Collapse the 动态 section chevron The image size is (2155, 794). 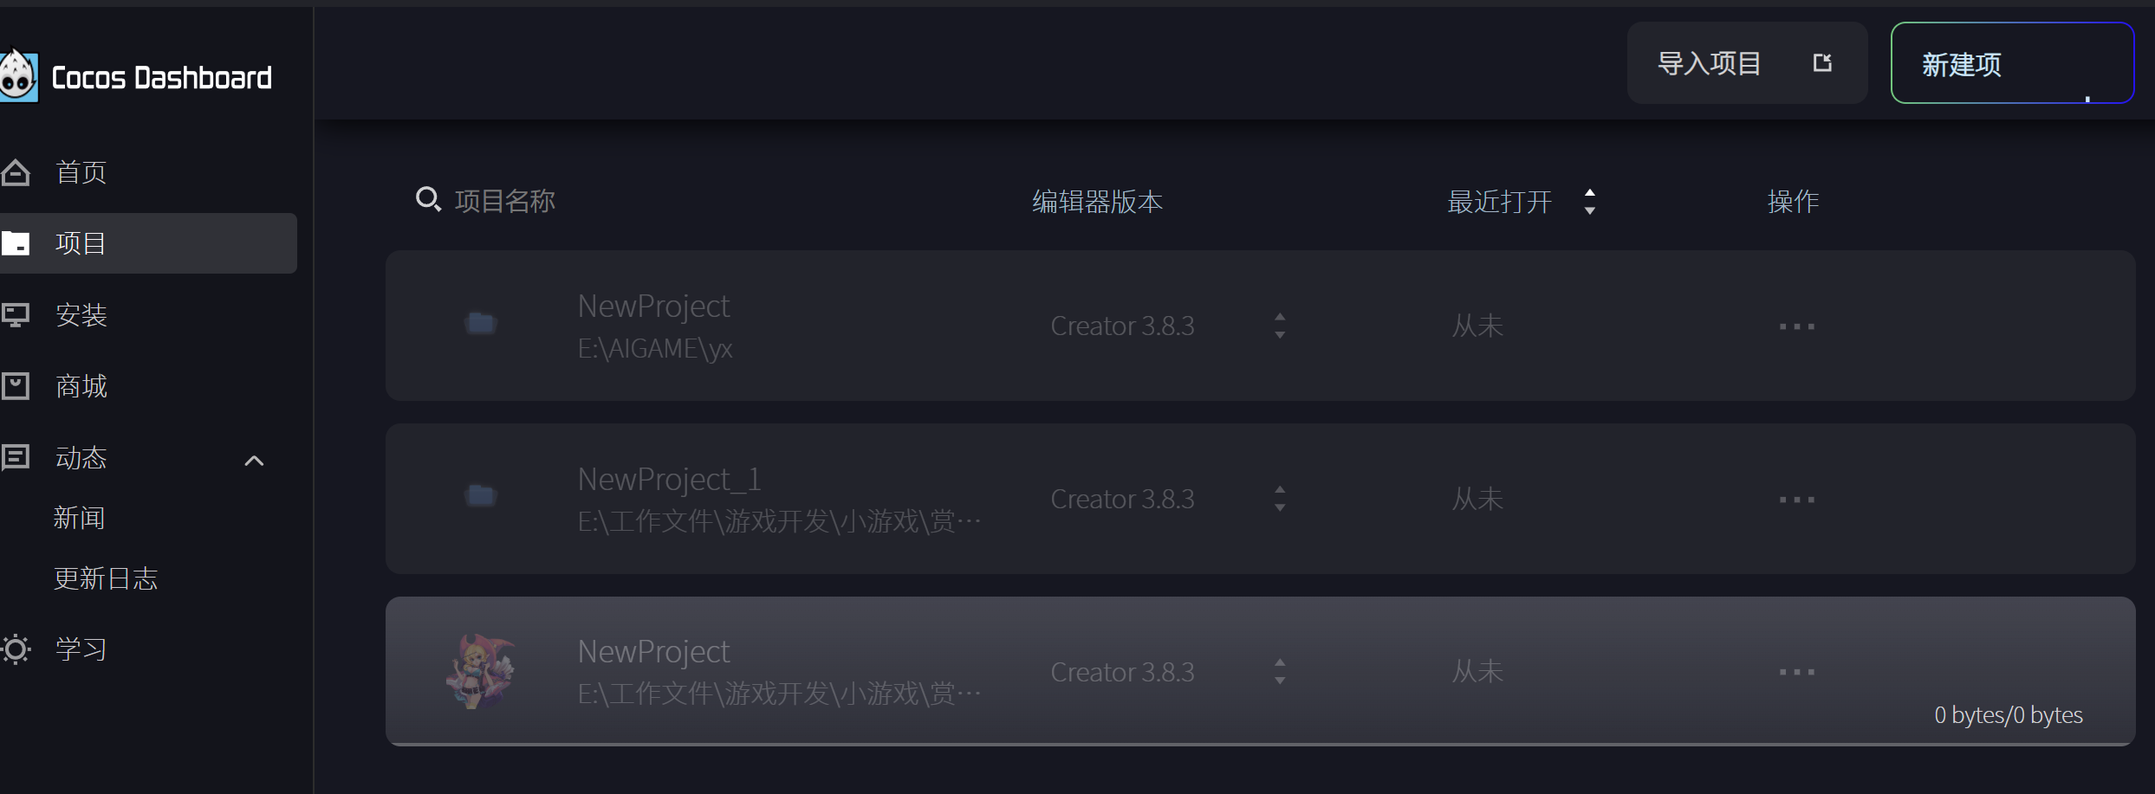[254, 461]
